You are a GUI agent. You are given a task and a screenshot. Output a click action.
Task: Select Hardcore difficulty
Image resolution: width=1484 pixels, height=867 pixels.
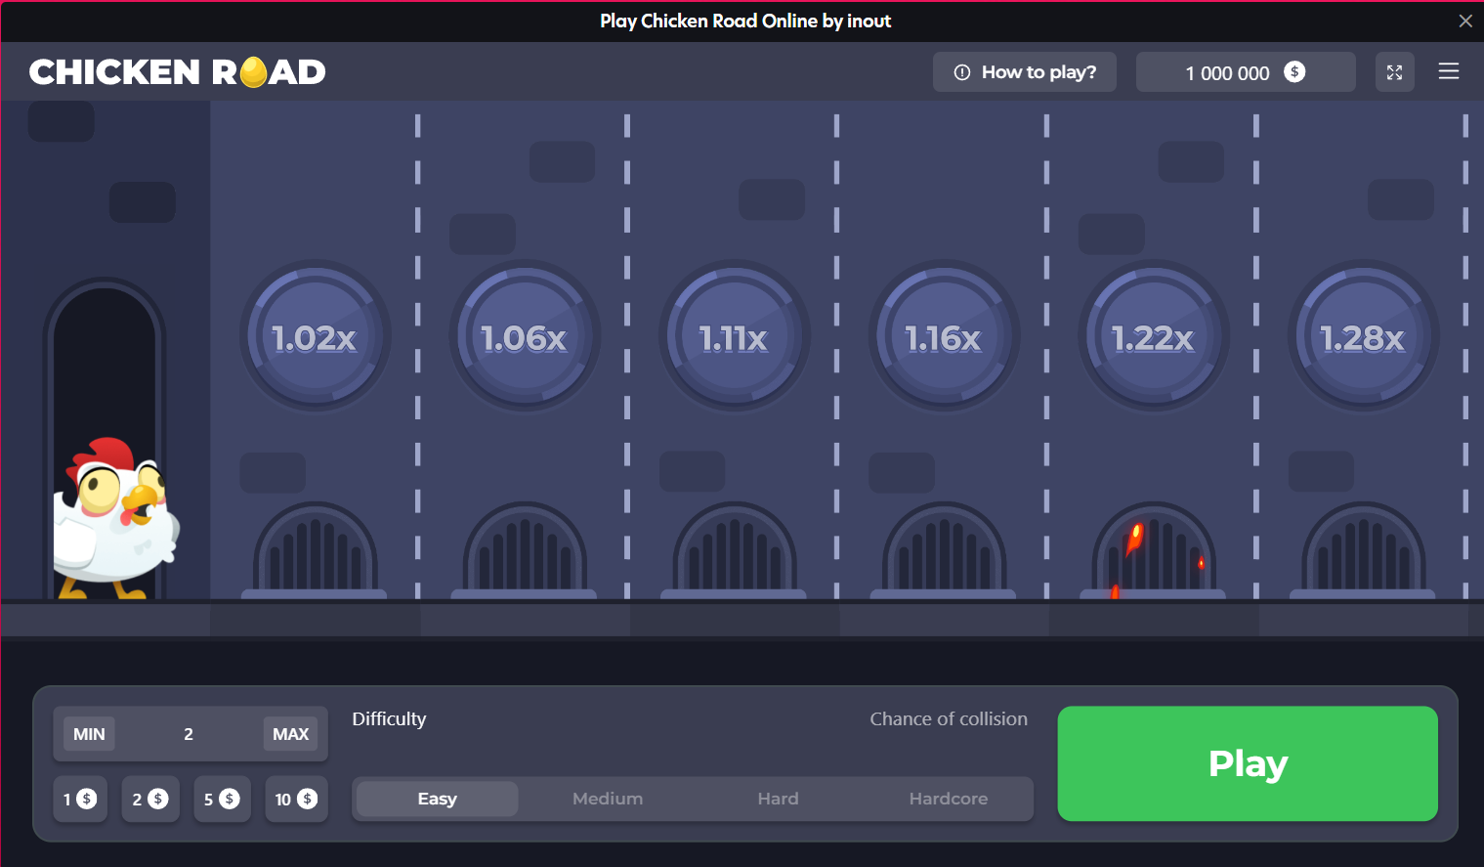[x=949, y=799]
